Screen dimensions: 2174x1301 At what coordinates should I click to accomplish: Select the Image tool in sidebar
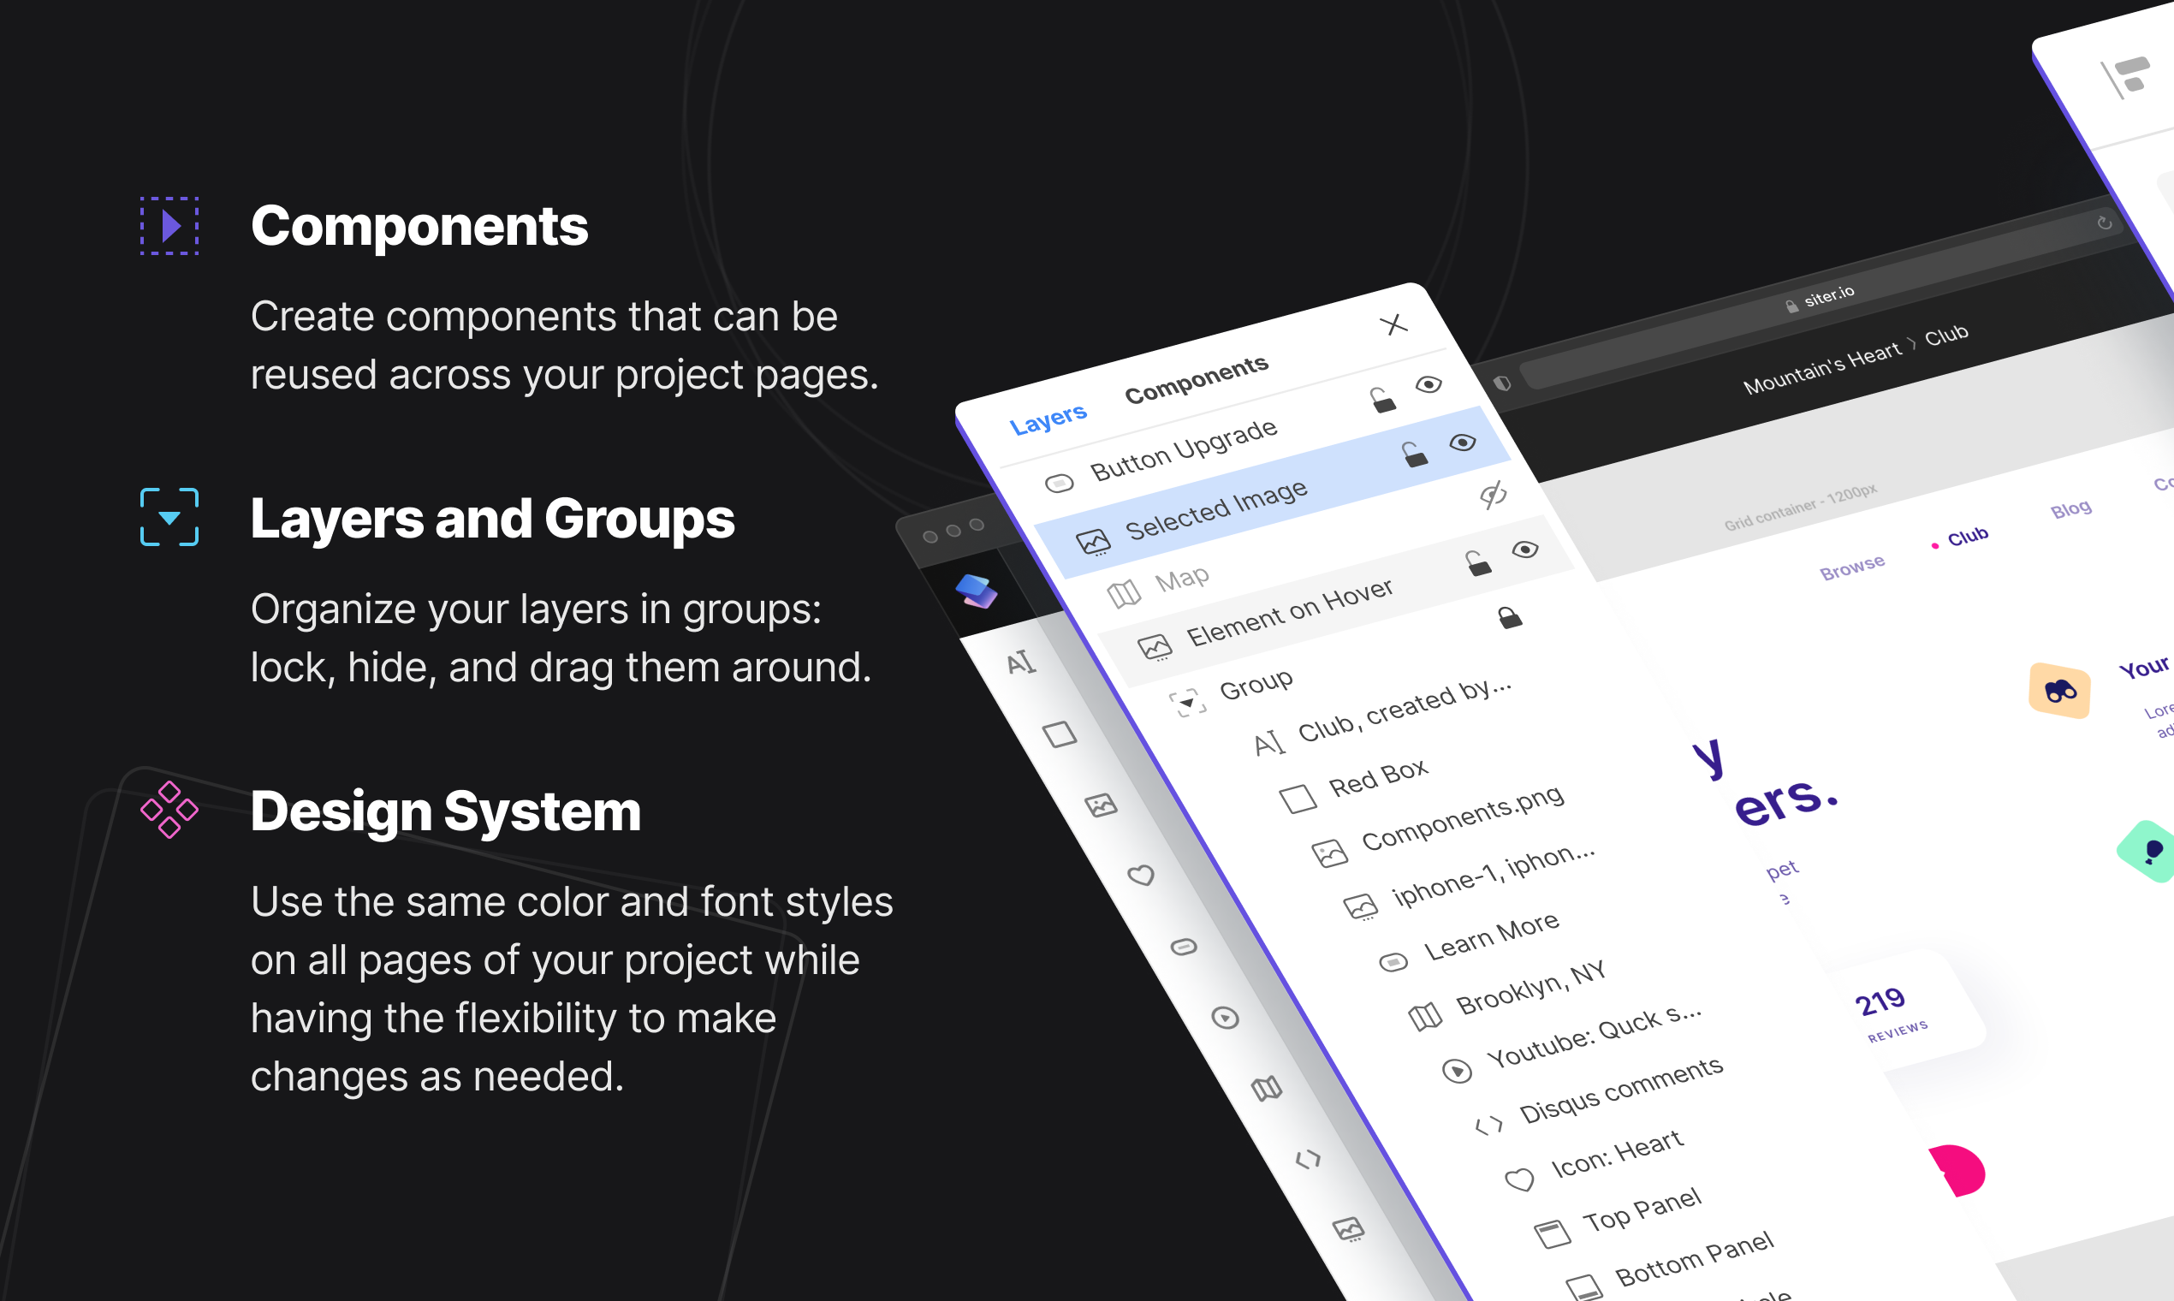pos(1101,805)
